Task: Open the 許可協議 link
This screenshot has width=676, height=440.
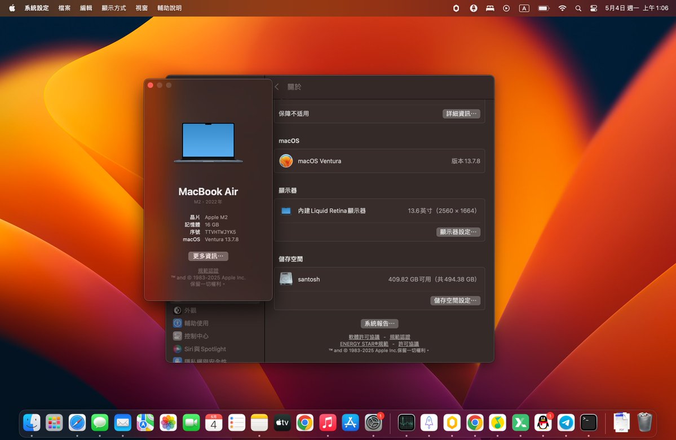Action: tap(409, 344)
